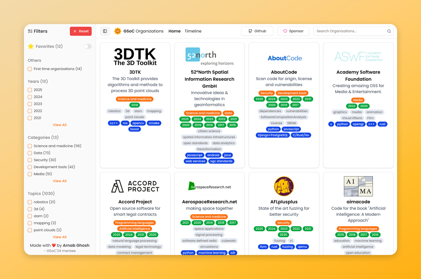Viewport: 421px width, 279px height.
Task: Open Arnab Ghosh author link
Action: (76, 246)
